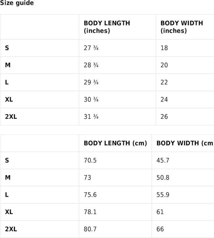This screenshot has height=238, width=214.
Task: Click the 29 ¾ body length value
Action: 91,82
